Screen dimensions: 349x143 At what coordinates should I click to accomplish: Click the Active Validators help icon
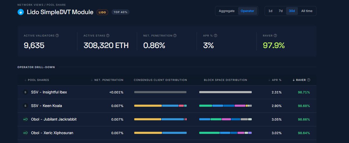57,36
